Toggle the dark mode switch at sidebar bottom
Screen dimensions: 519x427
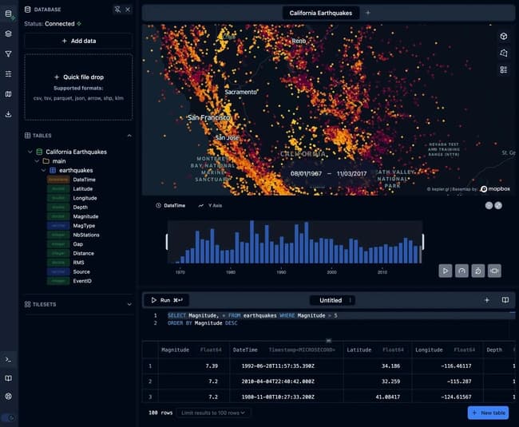point(9,417)
